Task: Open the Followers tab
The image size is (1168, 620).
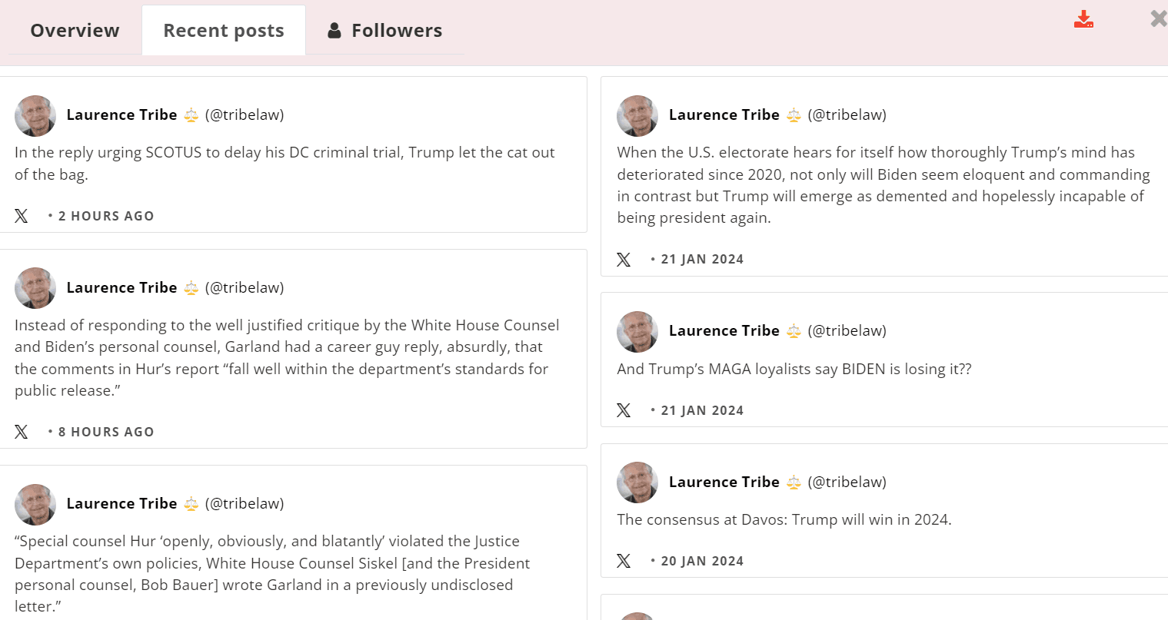Action: 385,31
